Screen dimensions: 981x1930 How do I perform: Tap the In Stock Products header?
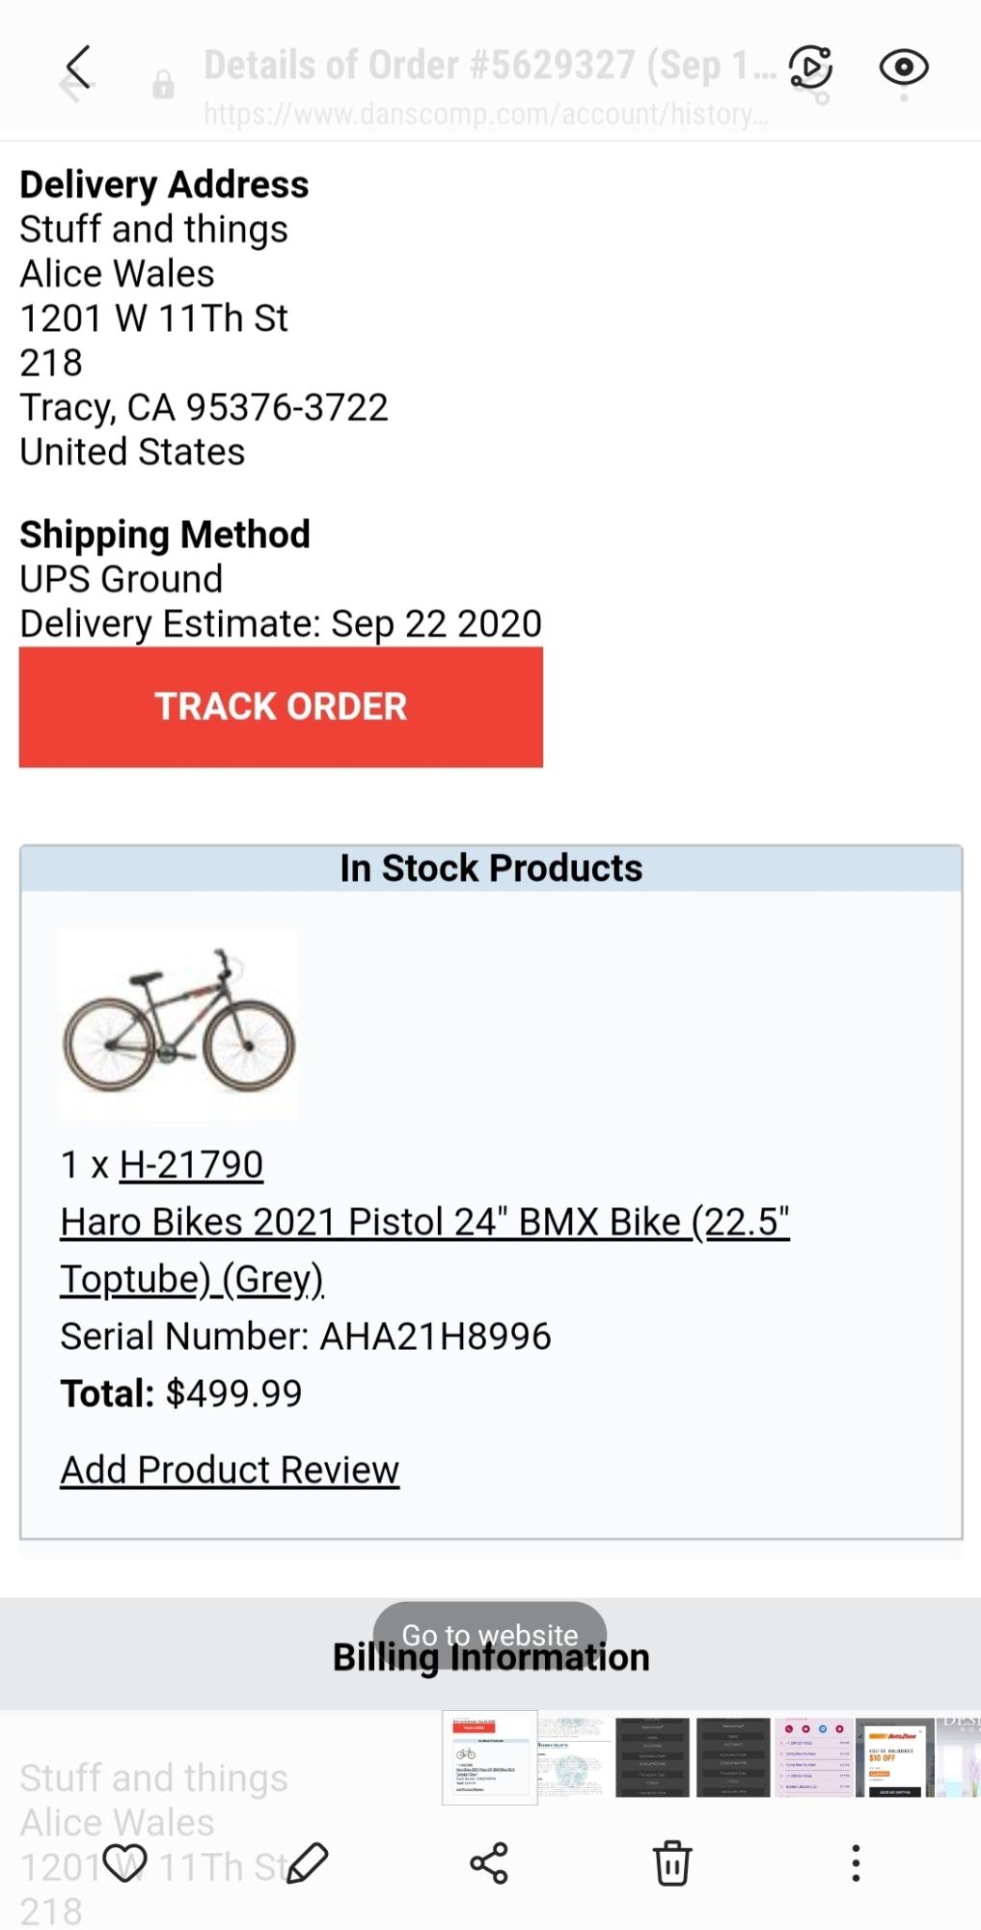point(490,867)
